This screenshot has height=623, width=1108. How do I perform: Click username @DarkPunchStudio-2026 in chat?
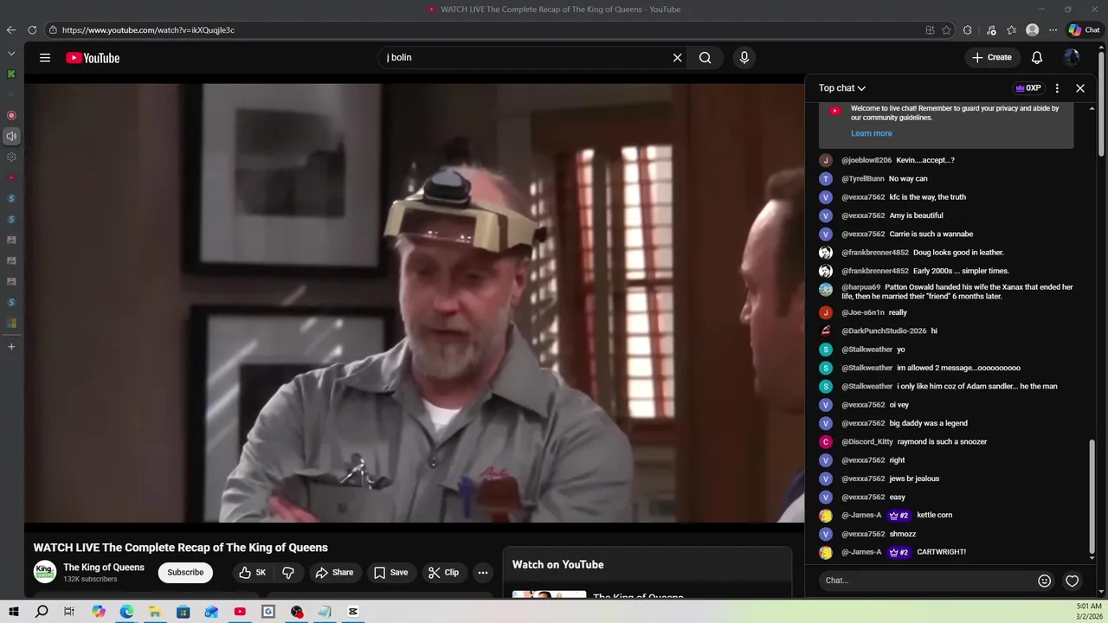click(x=884, y=331)
